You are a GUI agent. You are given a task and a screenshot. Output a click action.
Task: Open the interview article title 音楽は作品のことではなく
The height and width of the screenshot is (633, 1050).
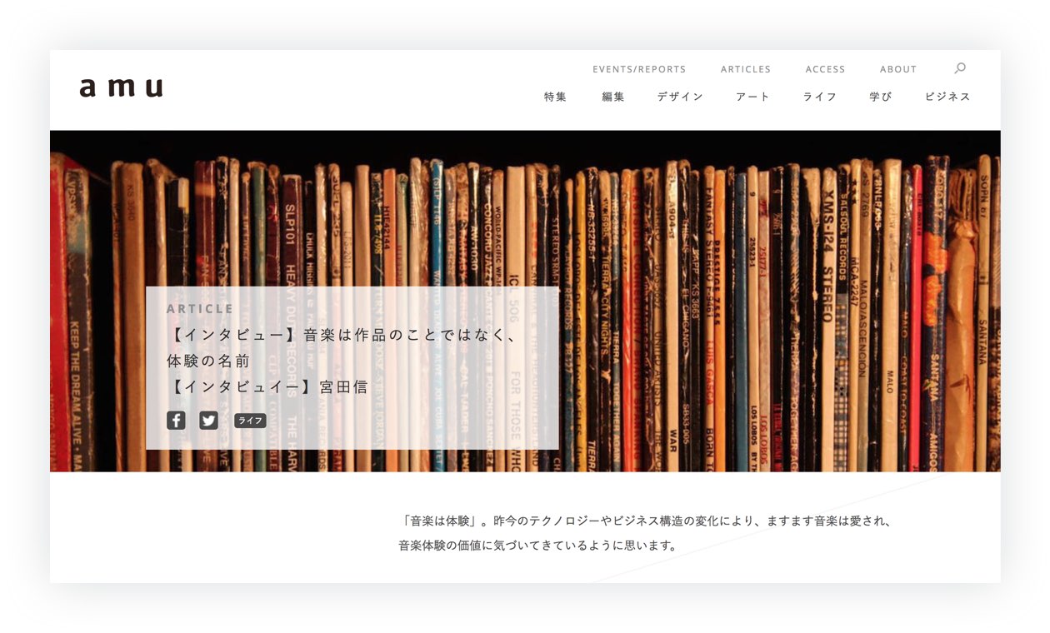343,361
